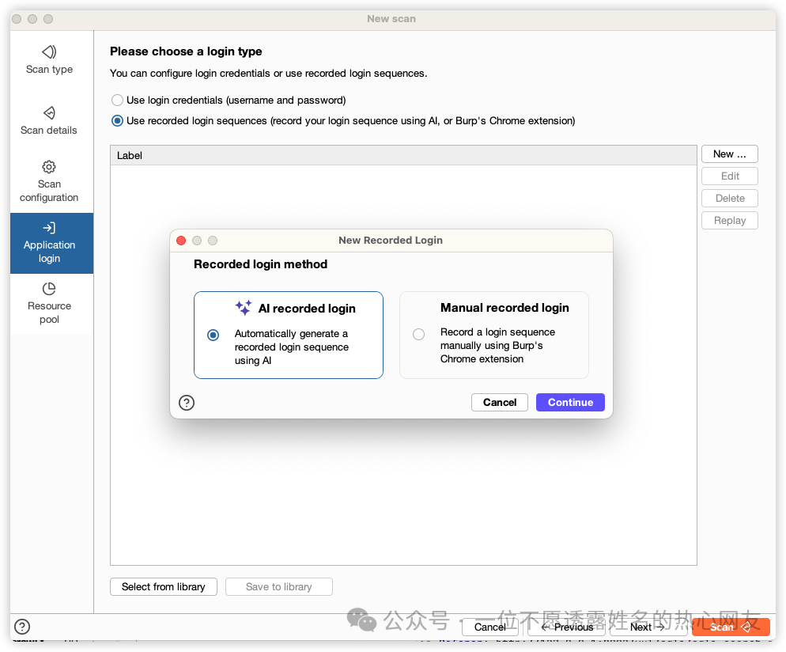Go to the Previous step
The image size is (786, 652).
click(568, 627)
